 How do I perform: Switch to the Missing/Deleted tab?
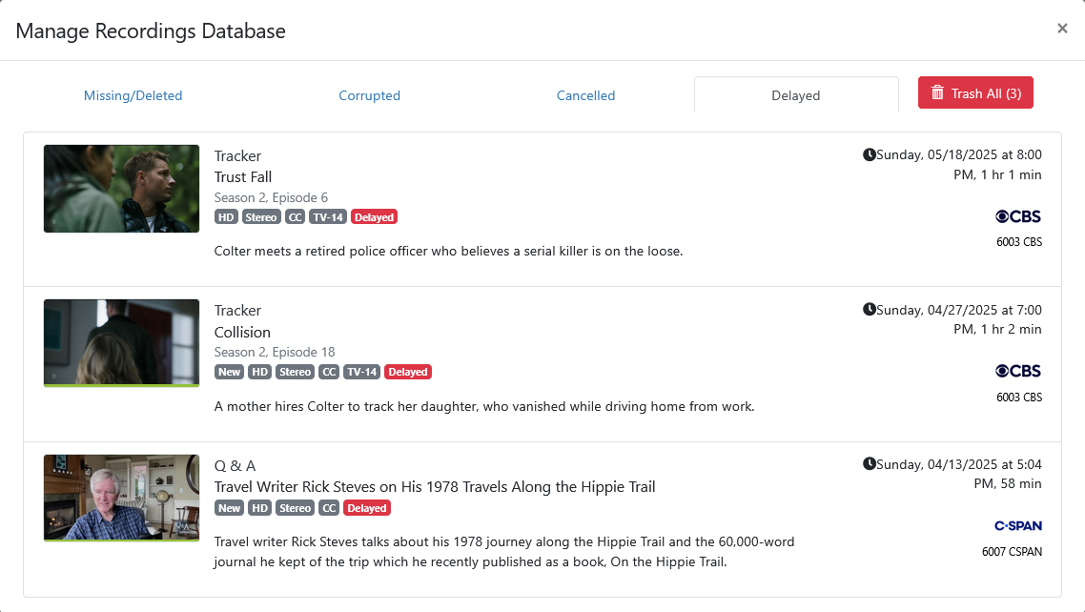133,95
